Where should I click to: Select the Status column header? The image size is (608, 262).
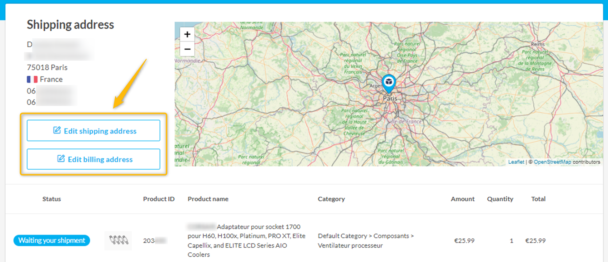pyautogui.click(x=52, y=199)
